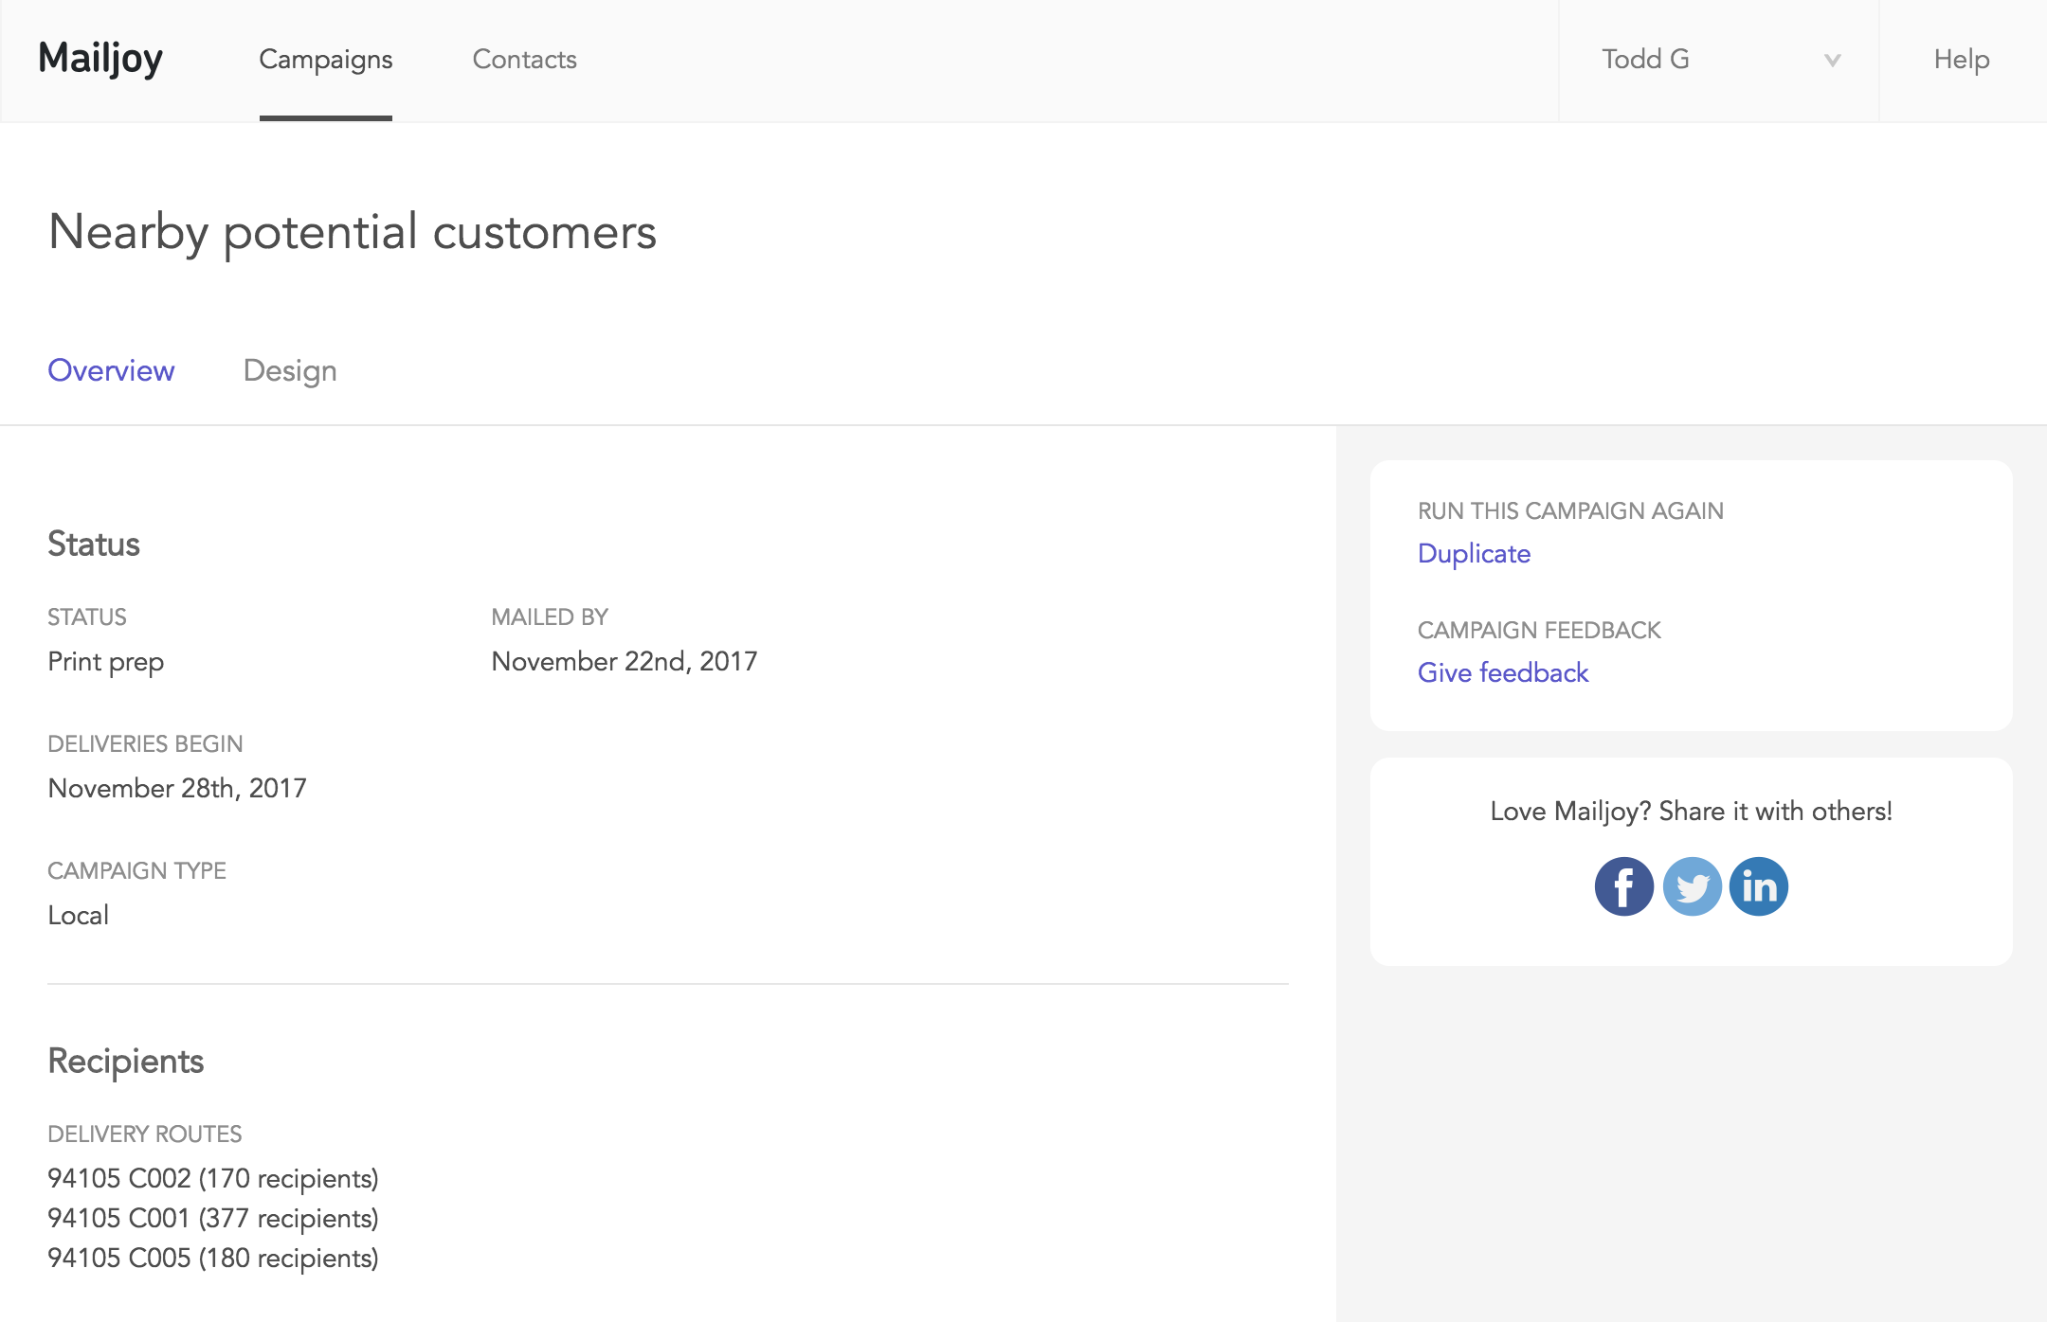Click the Duplicate campaign link
This screenshot has width=2047, height=1322.
pos(1475,554)
